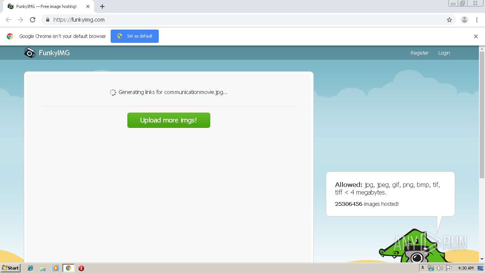485x273 pixels.
Task: Open the Windows Start menu
Action: [10, 268]
